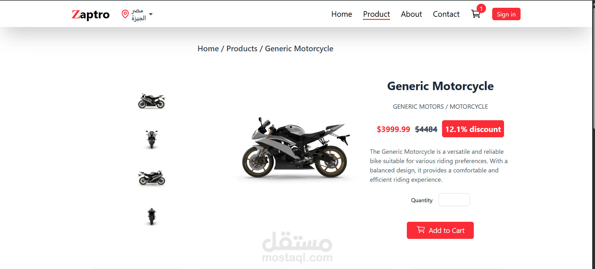Screen dimensions: 595x269
Task: Open the Product nav item
Action: pos(376,14)
